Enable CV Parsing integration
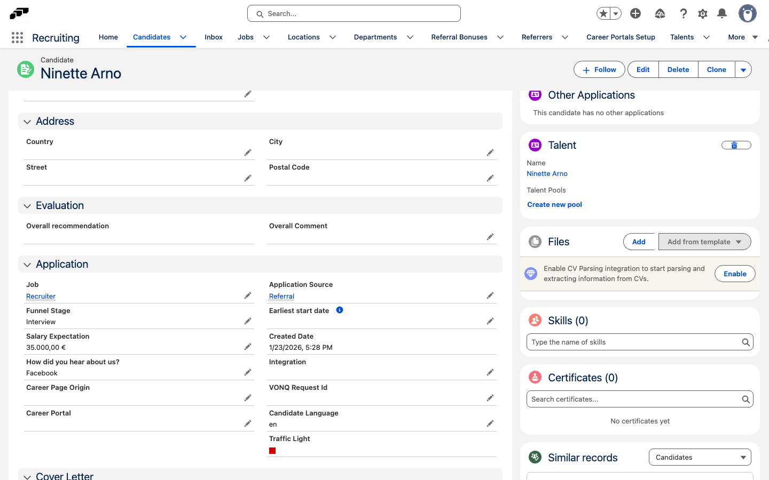The width and height of the screenshot is (769, 480). (x=735, y=274)
